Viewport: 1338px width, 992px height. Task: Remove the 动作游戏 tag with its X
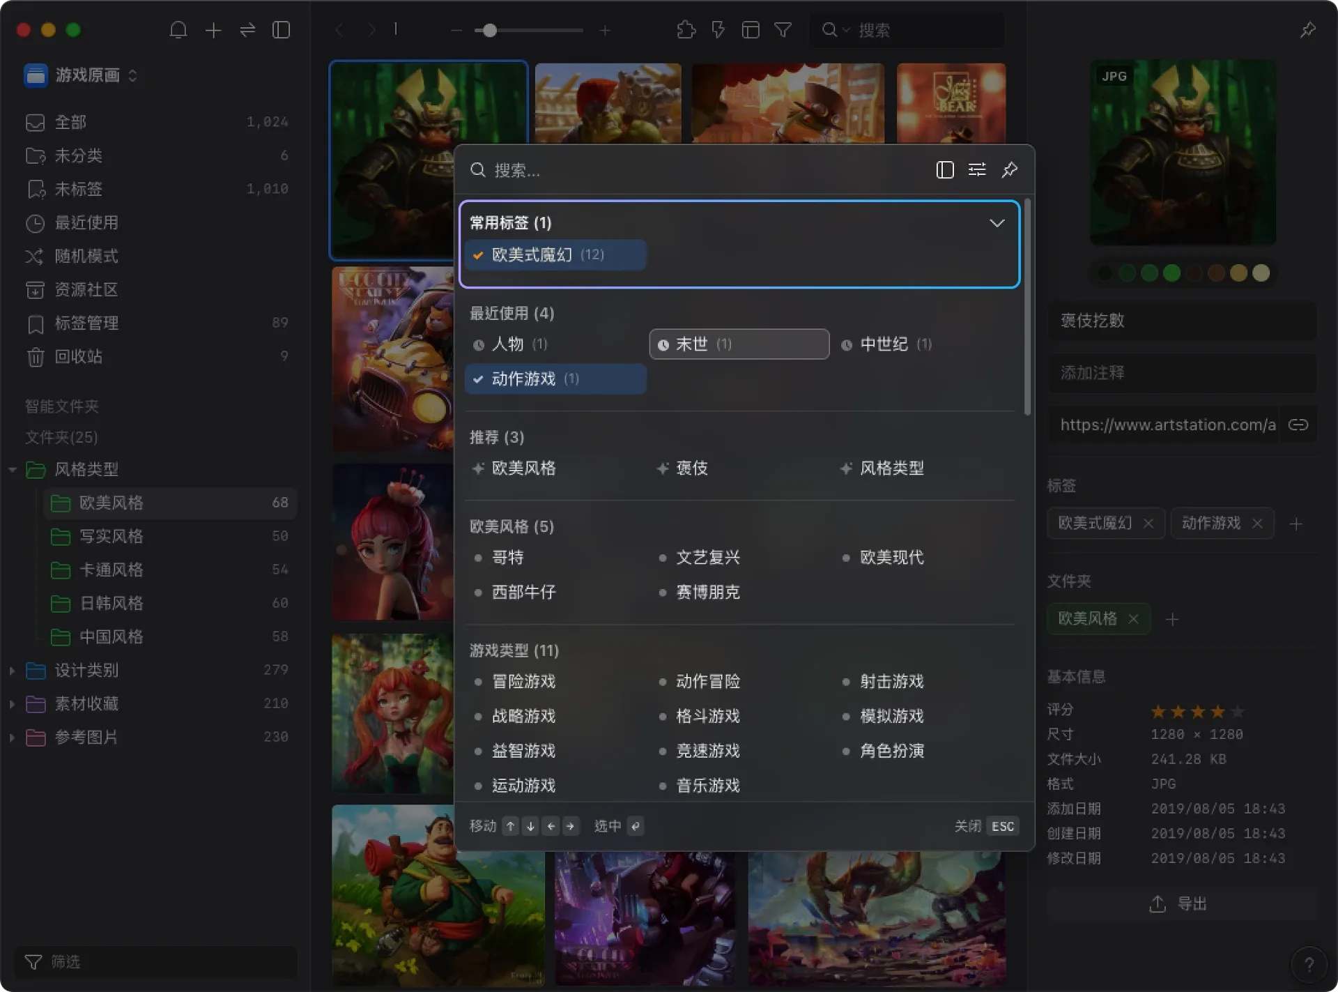click(x=1257, y=524)
